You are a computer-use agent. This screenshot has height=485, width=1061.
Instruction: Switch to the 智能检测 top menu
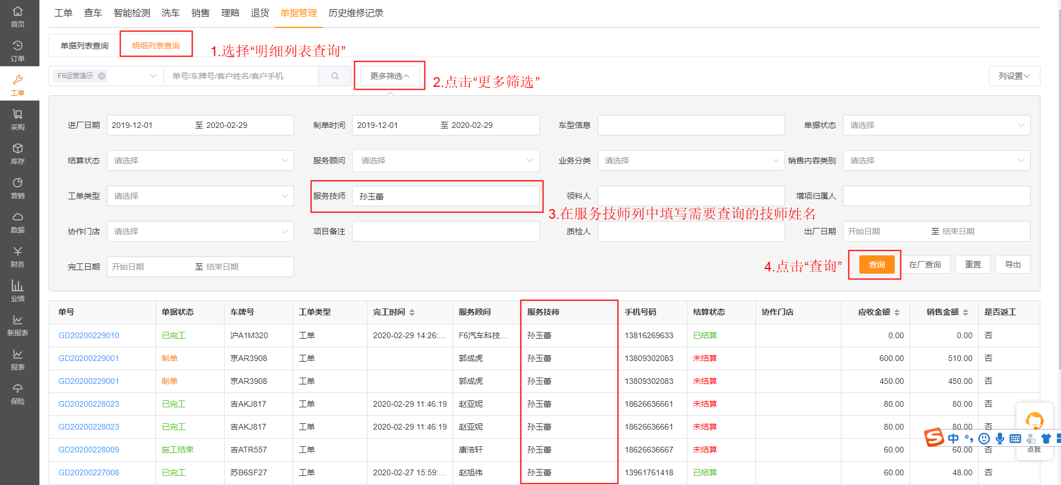[x=132, y=13]
